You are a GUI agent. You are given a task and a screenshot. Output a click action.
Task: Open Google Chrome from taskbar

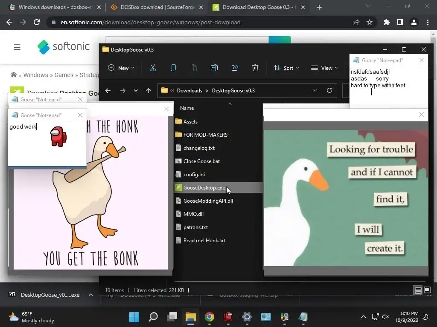pos(209,317)
